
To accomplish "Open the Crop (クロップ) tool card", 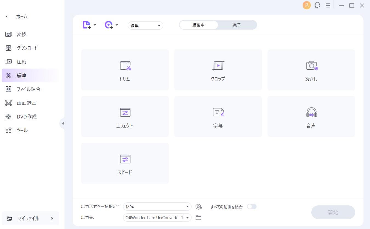I will 218,70.
